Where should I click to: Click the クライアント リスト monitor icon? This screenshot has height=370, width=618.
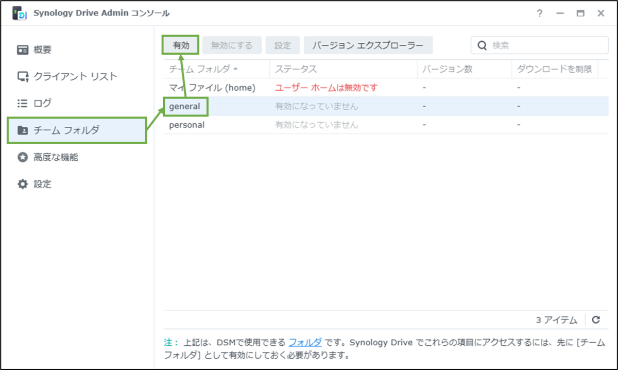click(x=23, y=77)
